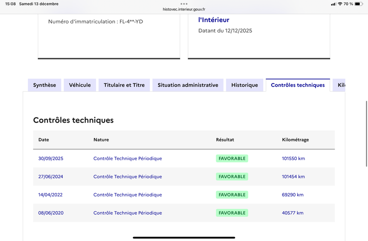Tap the Wi-Fi status icon
368x241 pixels.
tap(339, 4)
